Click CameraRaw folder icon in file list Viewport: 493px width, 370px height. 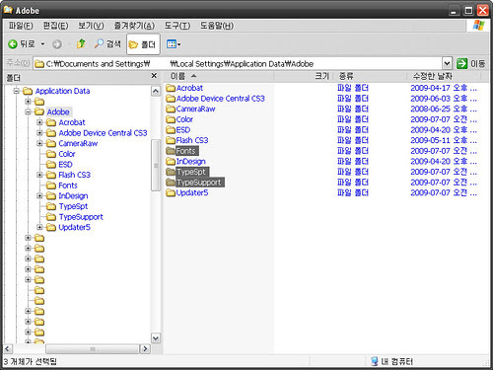click(171, 109)
